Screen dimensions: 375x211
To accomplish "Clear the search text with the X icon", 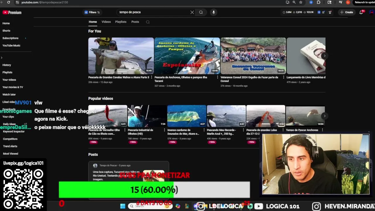I will click(192, 12).
